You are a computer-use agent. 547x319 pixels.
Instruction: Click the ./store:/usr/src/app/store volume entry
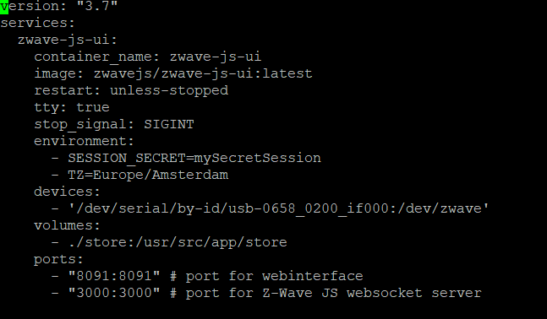(178, 242)
